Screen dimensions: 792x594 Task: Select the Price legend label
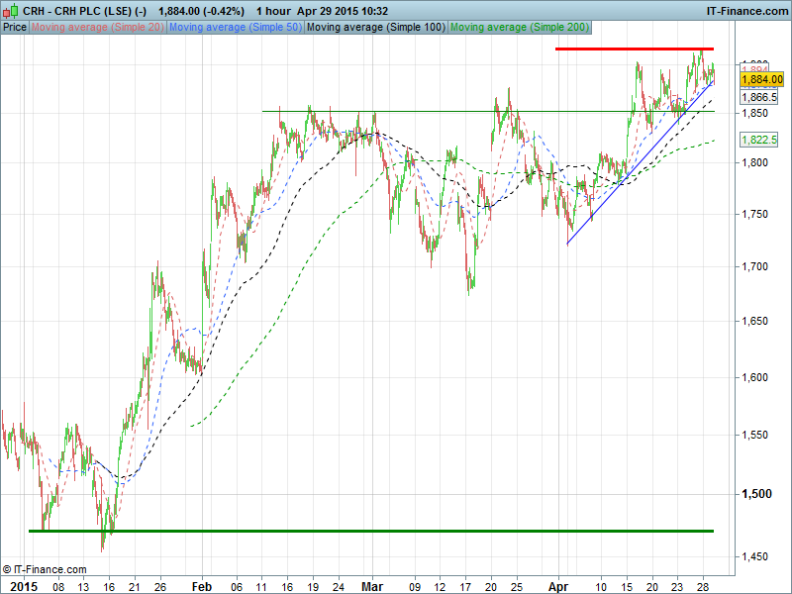click(x=15, y=28)
